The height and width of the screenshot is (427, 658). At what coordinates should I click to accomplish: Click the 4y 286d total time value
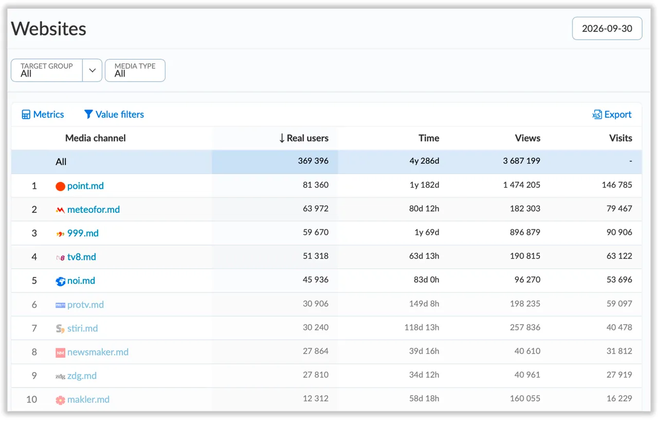click(424, 161)
